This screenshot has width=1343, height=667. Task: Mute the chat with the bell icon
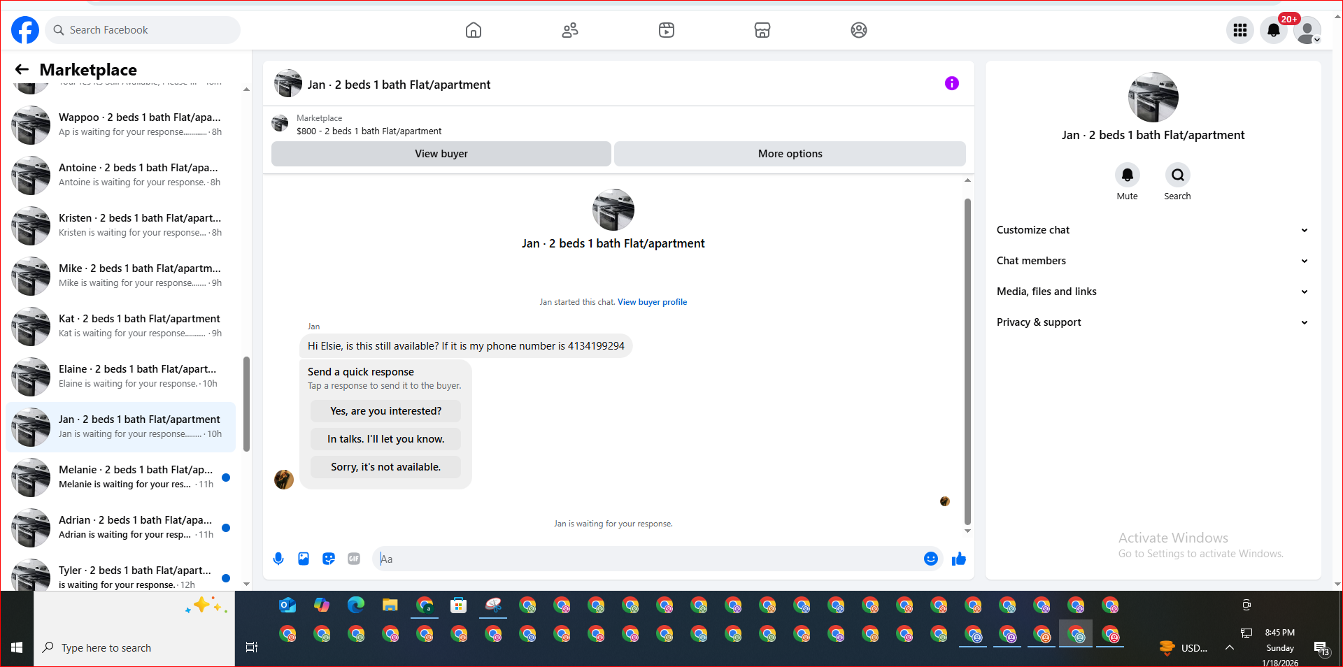pyautogui.click(x=1128, y=175)
